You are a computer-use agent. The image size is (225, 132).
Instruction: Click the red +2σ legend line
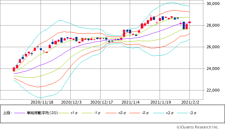coord(111,113)
